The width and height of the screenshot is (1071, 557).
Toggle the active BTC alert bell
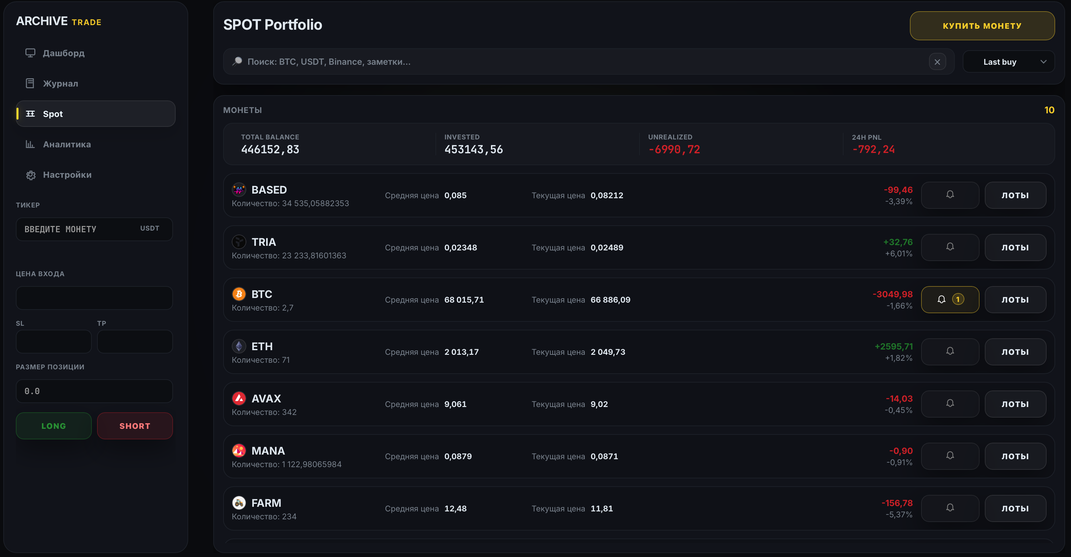coord(950,299)
